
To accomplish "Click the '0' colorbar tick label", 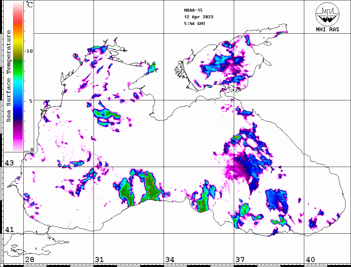I will click(32, 150).
